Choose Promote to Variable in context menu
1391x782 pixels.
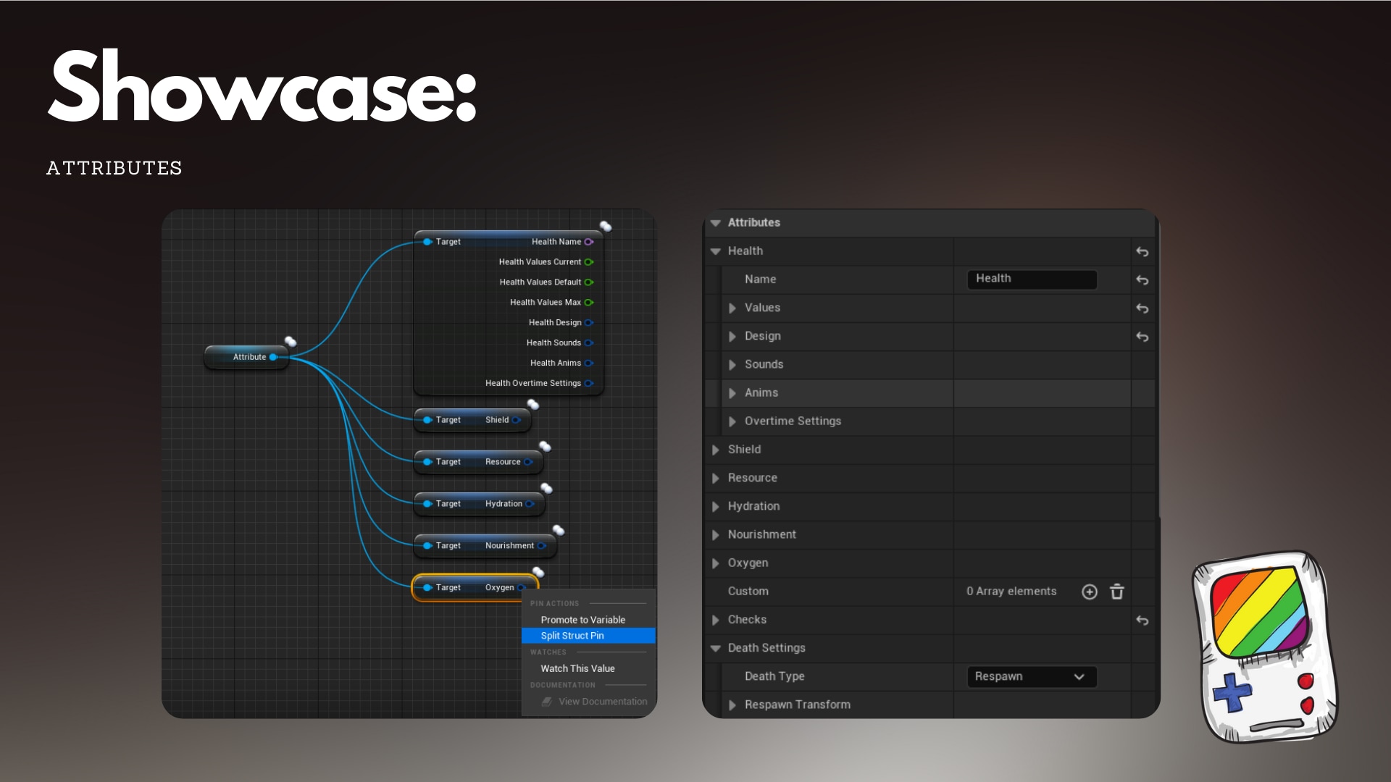click(582, 620)
